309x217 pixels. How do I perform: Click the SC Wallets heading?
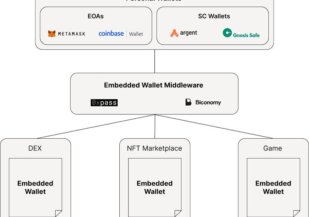click(214, 16)
